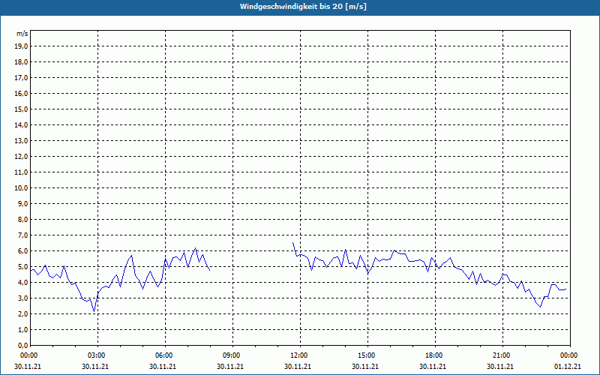Click the 18:00 time label

[435, 355]
